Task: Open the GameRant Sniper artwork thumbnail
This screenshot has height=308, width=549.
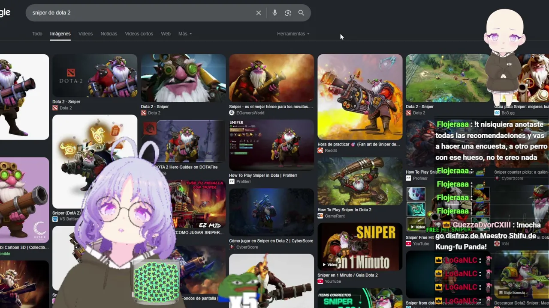Action: coord(360,181)
